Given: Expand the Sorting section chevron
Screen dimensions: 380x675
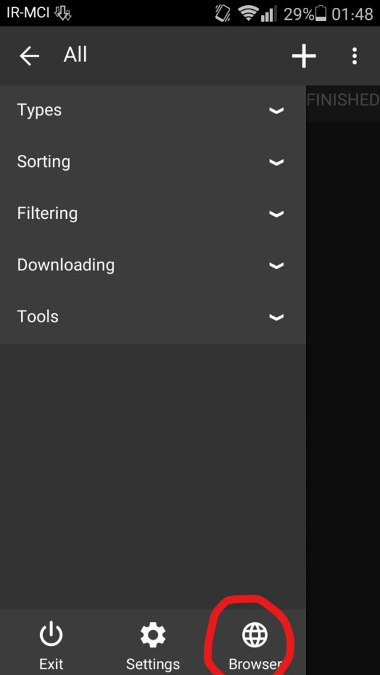Looking at the screenshot, I should coord(276,162).
